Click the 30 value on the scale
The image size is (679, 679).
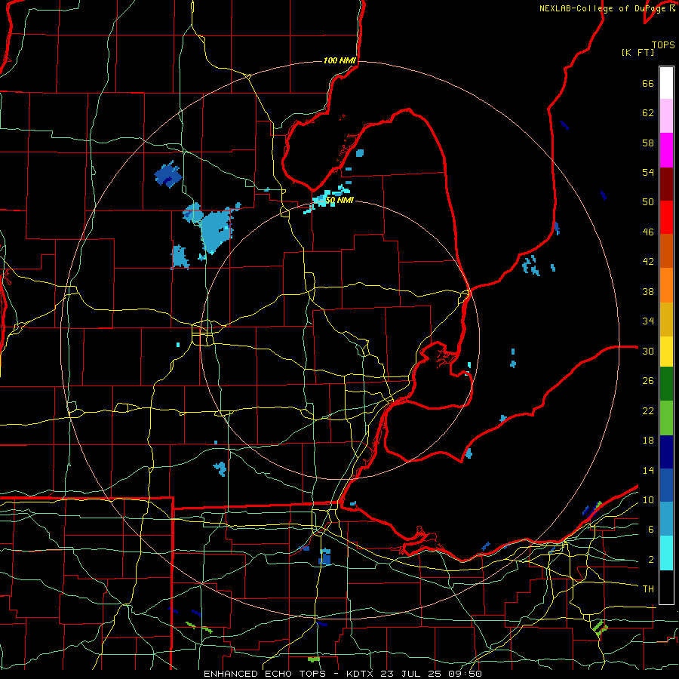click(648, 351)
